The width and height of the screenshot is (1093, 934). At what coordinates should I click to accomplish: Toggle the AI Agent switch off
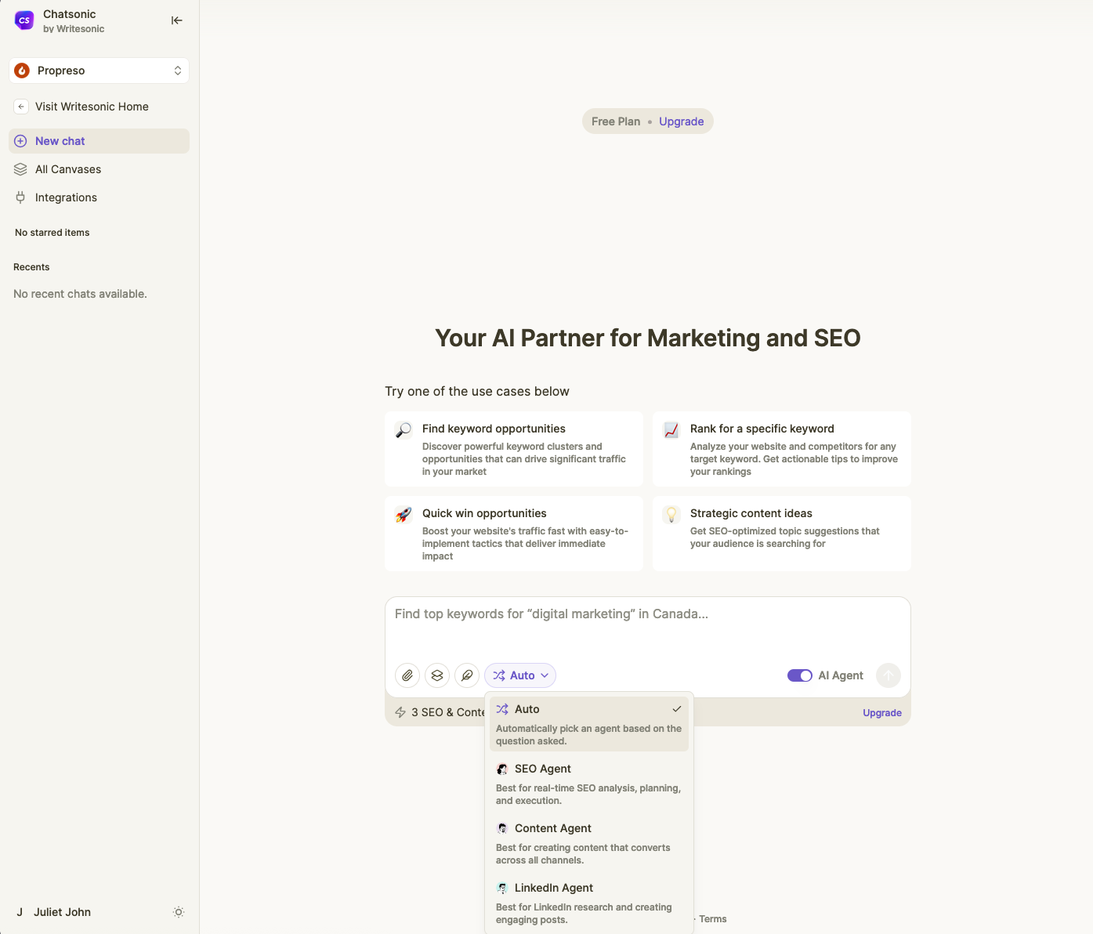coord(800,675)
